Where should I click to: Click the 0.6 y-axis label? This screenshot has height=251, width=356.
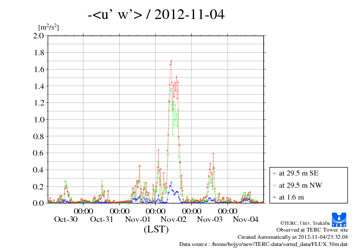click(x=38, y=153)
